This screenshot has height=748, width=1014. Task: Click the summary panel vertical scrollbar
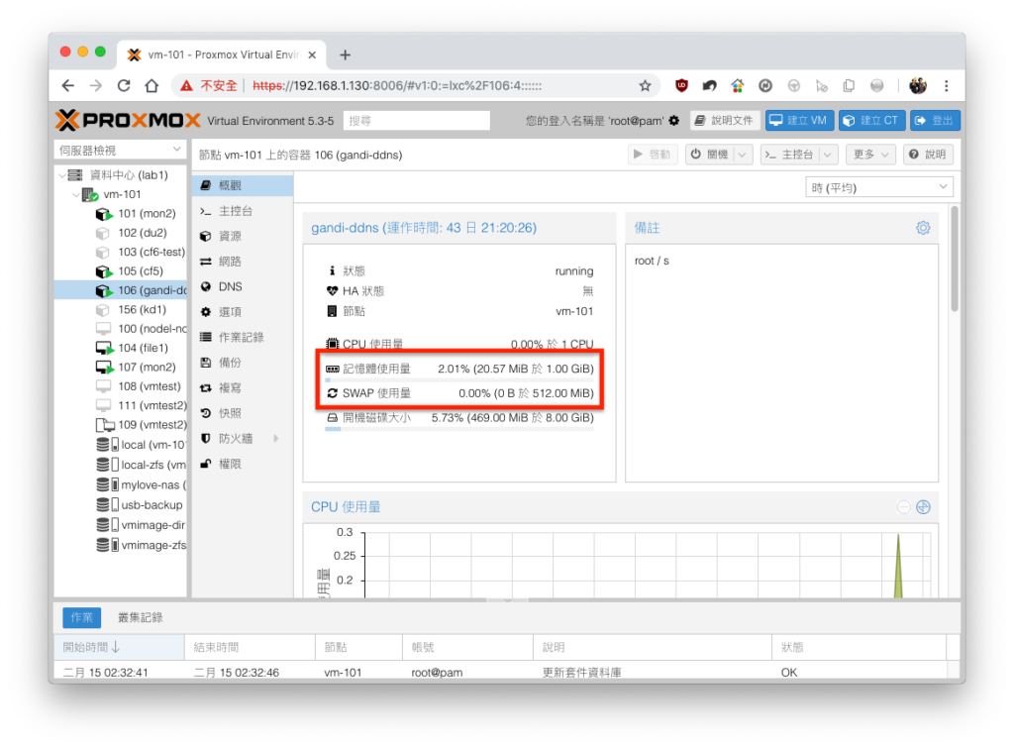click(955, 260)
